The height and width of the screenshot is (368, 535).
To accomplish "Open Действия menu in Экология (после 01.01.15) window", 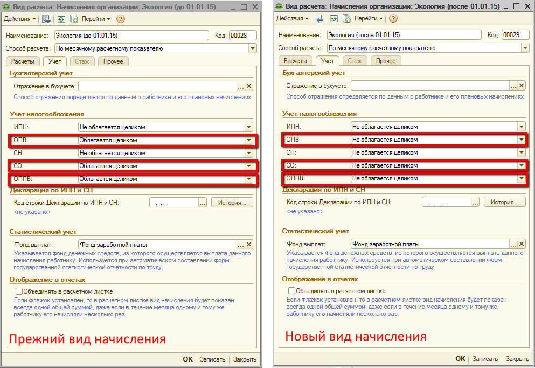I will tap(293, 18).
